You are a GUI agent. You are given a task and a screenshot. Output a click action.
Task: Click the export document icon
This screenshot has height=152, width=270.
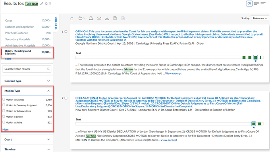[x=115, y=18]
